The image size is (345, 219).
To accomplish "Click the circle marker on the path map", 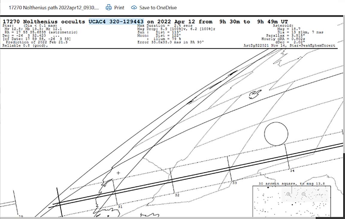I will [x=276, y=134].
